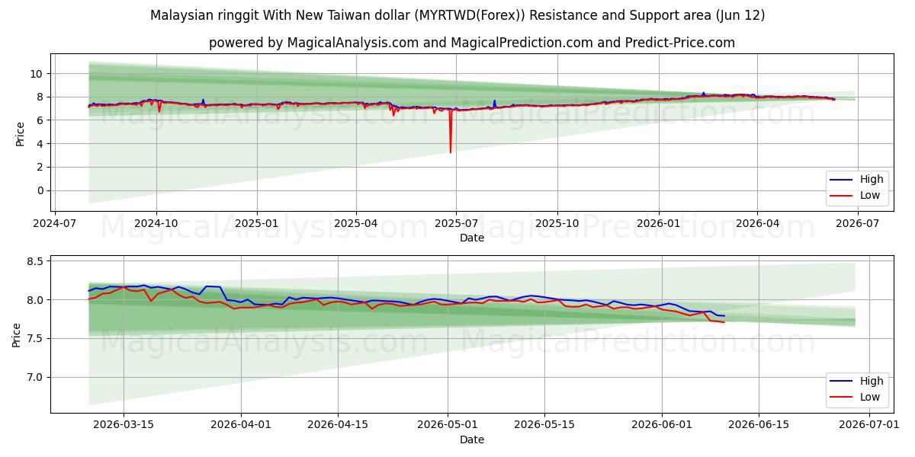Click the top chart 'Date' axis label
Screen dimensions: 915x457
(472, 238)
